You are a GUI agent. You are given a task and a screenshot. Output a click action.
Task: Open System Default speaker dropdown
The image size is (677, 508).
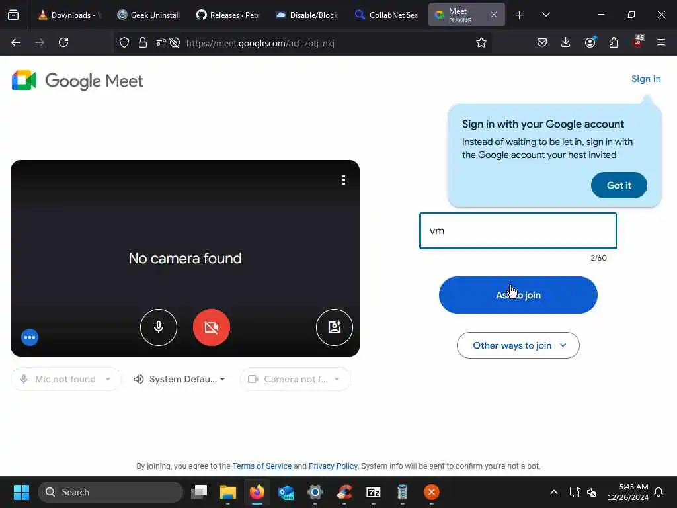pyautogui.click(x=180, y=379)
